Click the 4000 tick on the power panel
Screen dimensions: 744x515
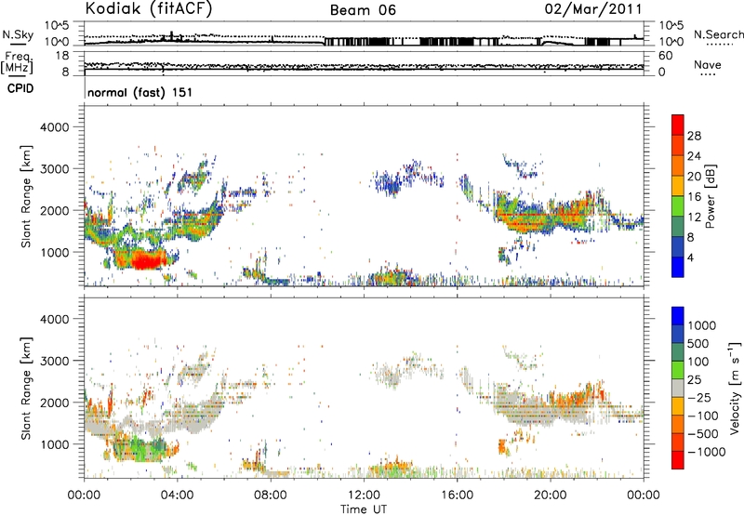point(54,127)
